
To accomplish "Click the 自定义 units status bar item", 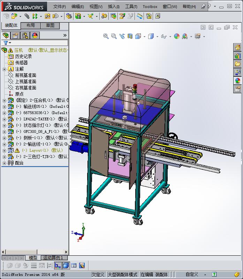I will tap(192, 274).
